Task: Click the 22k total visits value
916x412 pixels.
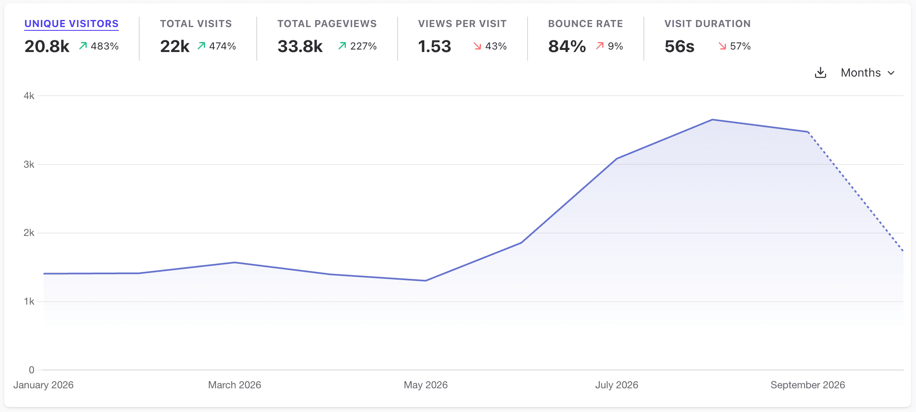Action: [x=175, y=46]
